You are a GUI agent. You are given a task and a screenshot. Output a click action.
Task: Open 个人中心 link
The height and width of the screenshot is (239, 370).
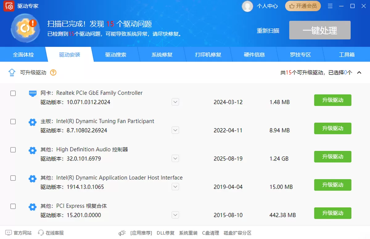(x=267, y=6)
